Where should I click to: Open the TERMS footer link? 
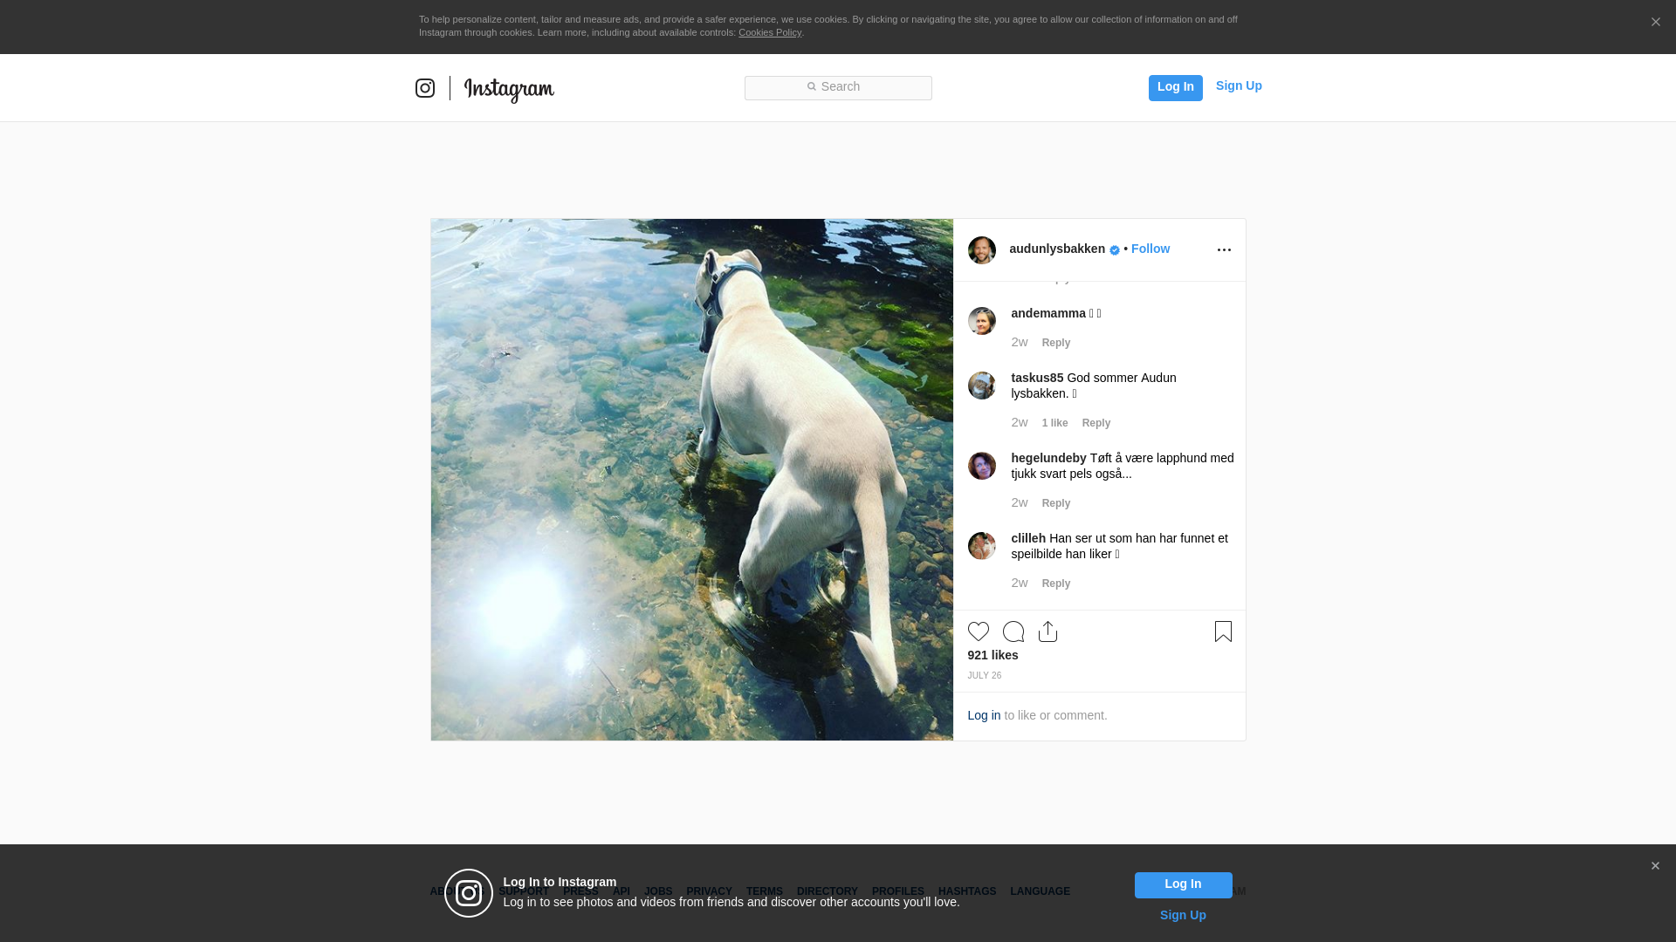[x=764, y=891]
